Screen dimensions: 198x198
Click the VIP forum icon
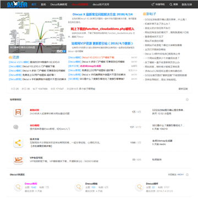[18, 159]
